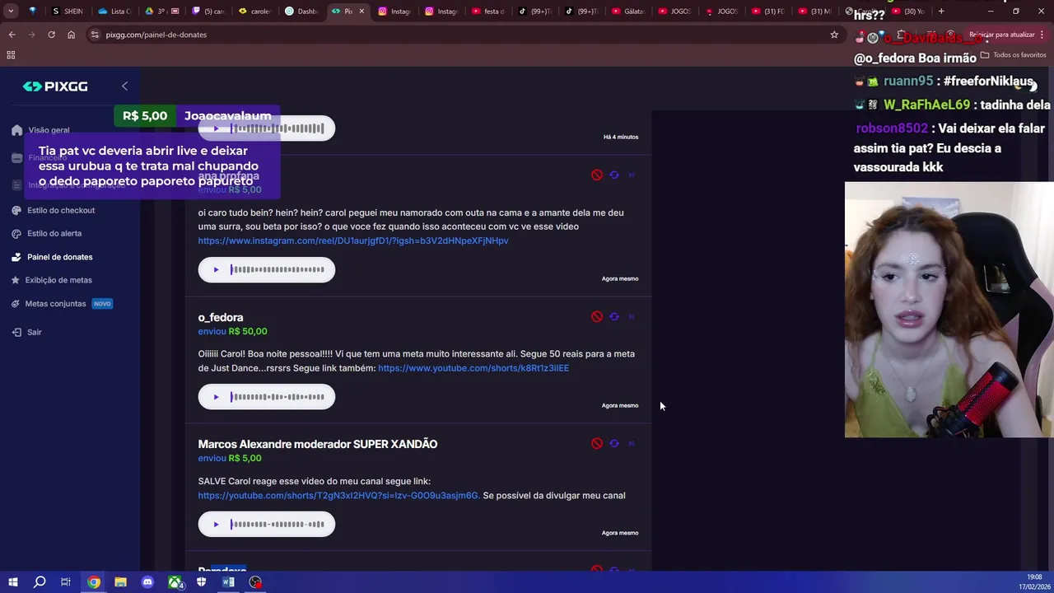Play ana profana's audio message
Viewport: 1054px width, 593px height.
[x=216, y=269]
